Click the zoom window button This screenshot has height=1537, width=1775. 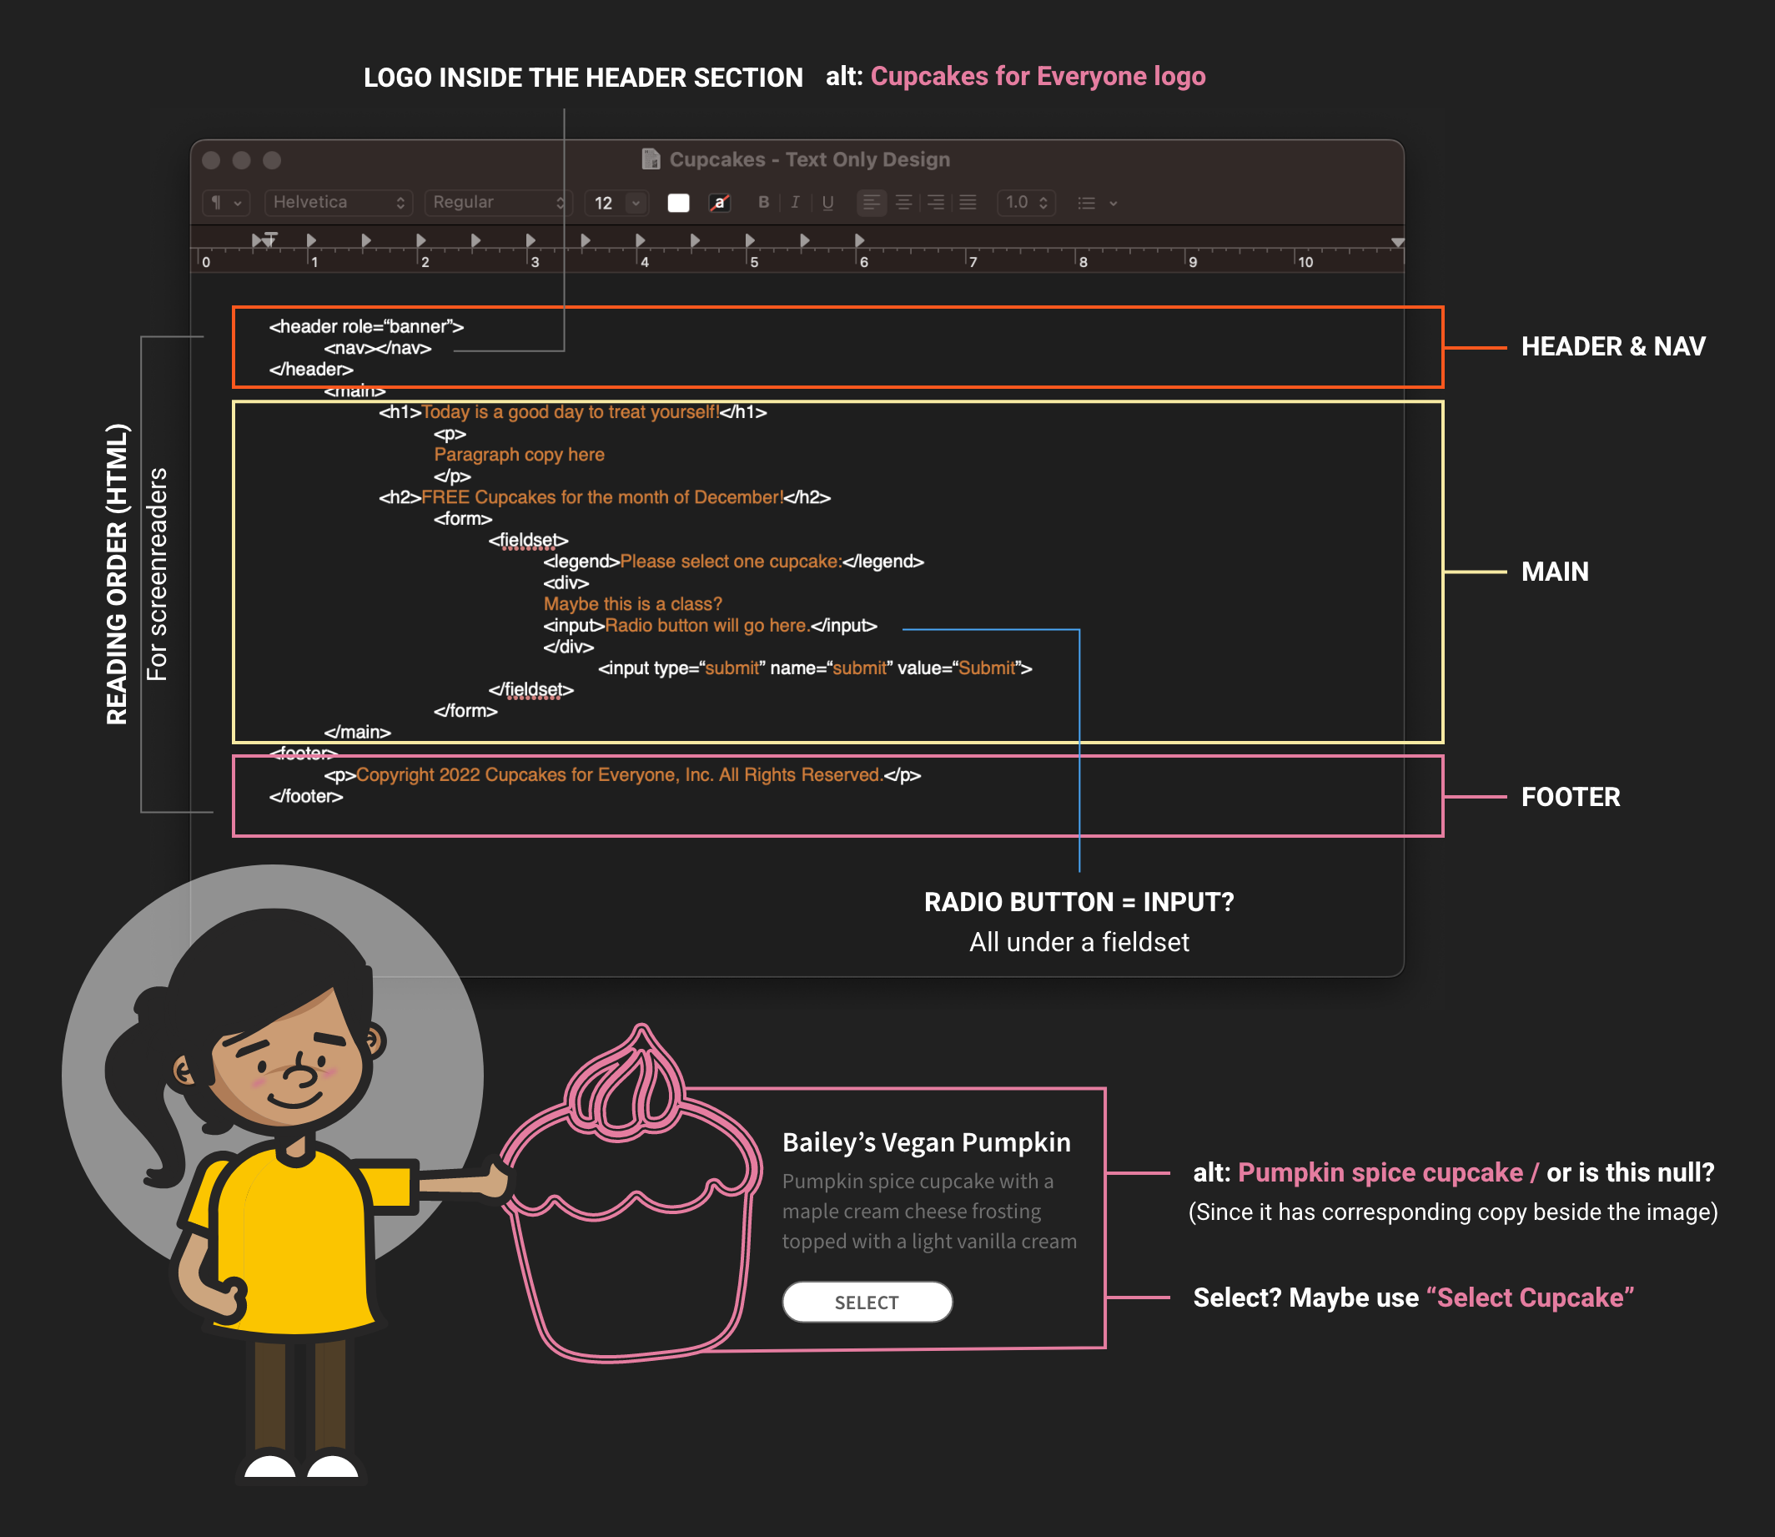[272, 160]
